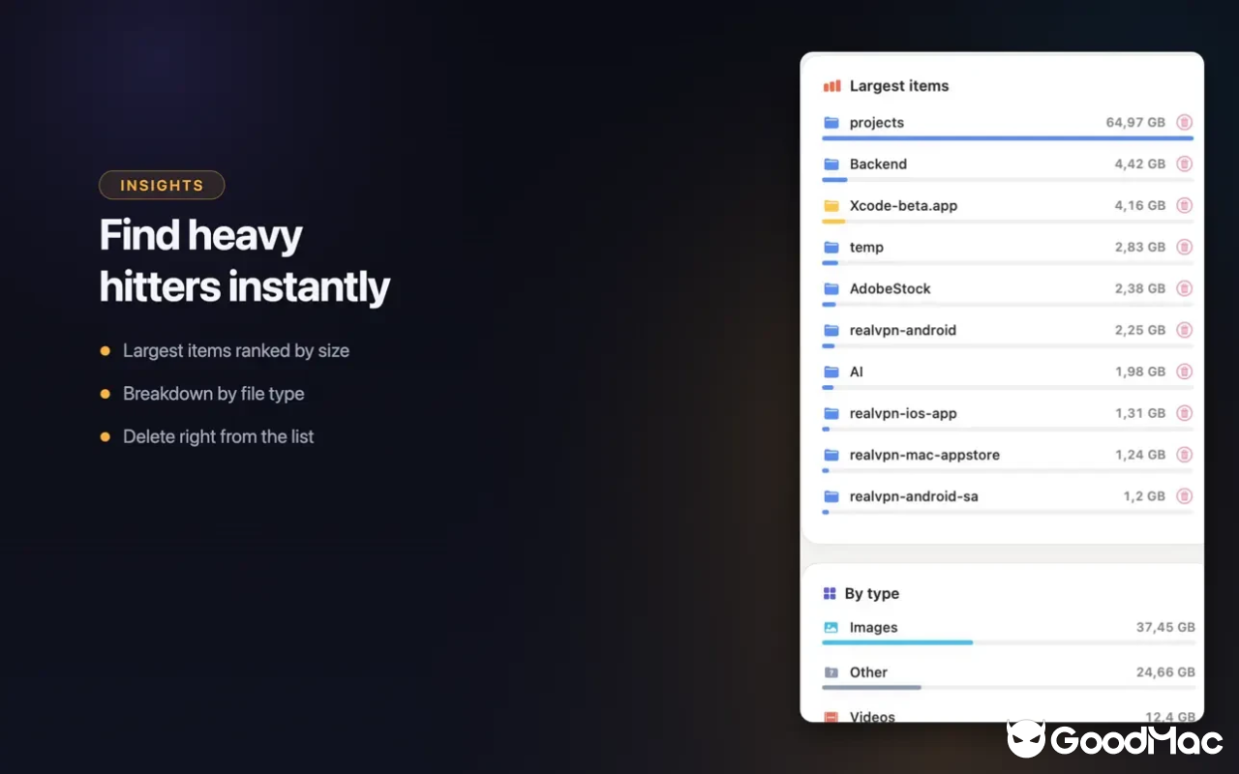Click trash icon for realvpn-android-sa
This screenshot has height=774, width=1239.
pyautogui.click(x=1184, y=497)
